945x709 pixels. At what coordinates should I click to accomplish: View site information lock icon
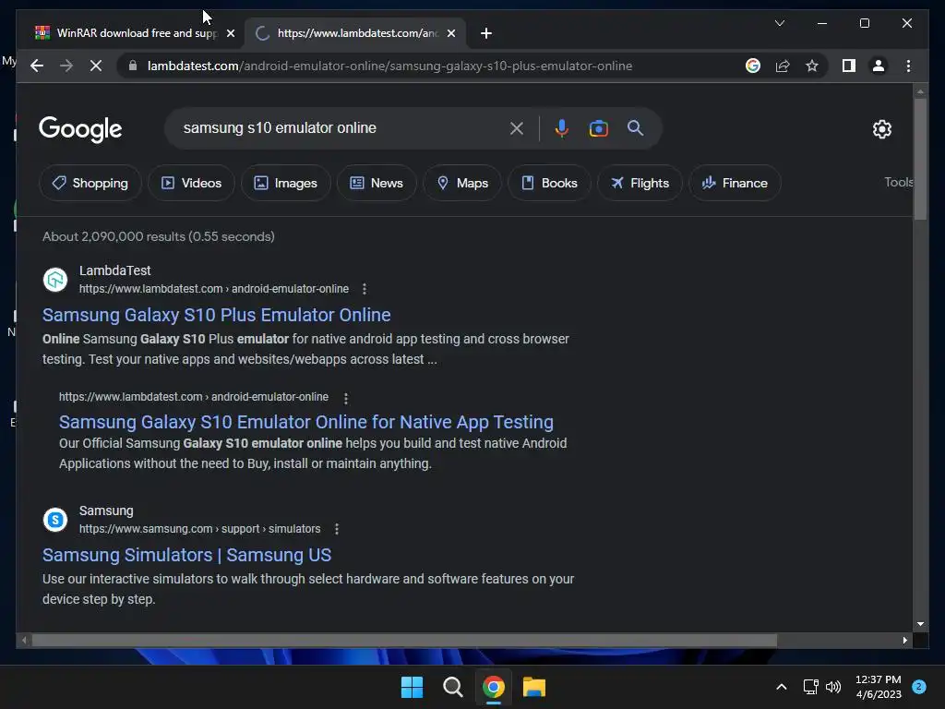(133, 66)
